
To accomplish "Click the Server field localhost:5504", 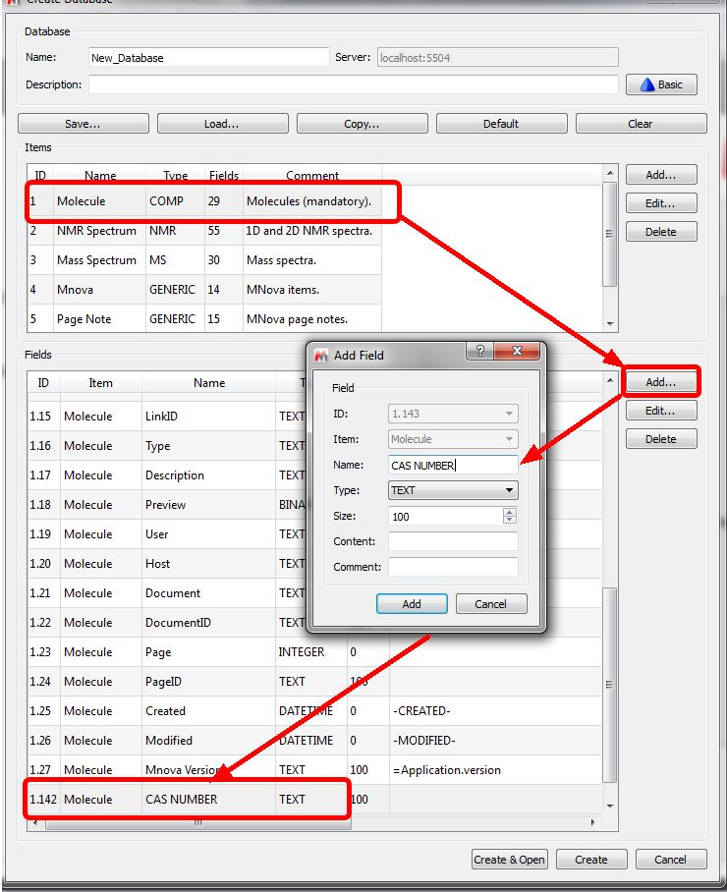I will (498, 57).
